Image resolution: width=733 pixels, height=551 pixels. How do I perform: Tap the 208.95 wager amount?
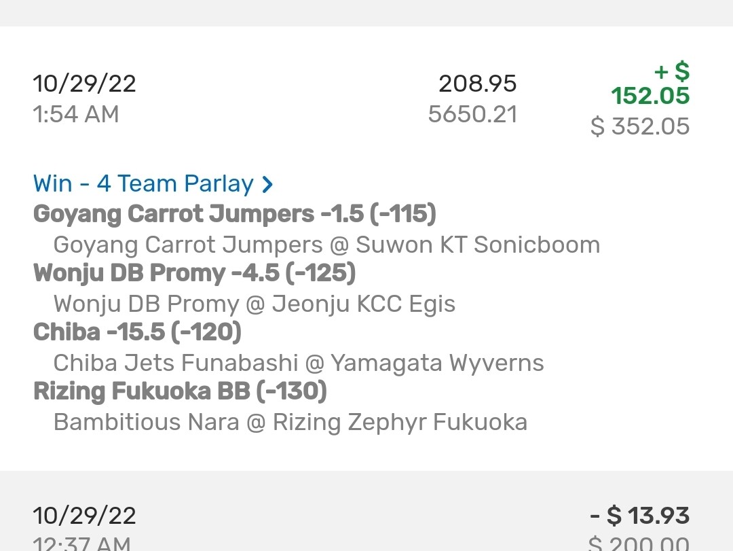tap(477, 84)
